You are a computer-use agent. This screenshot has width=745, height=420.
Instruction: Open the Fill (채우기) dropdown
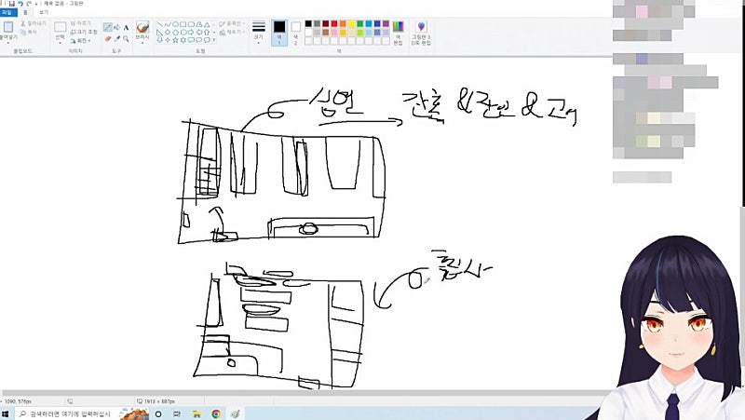coord(232,33)
